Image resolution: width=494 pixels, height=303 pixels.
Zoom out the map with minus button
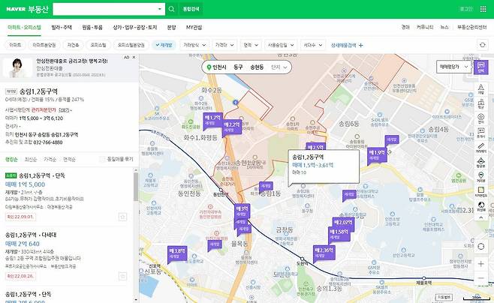coord(480,279)
